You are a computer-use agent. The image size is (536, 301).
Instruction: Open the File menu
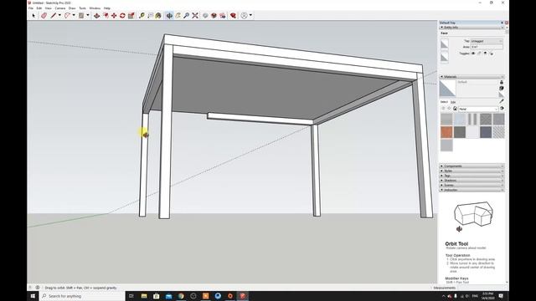pos(31,8)
